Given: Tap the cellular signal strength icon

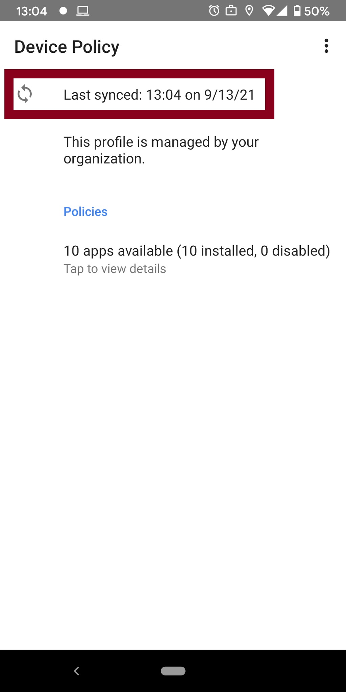Looking at the screenshot, I should point(282,11).
